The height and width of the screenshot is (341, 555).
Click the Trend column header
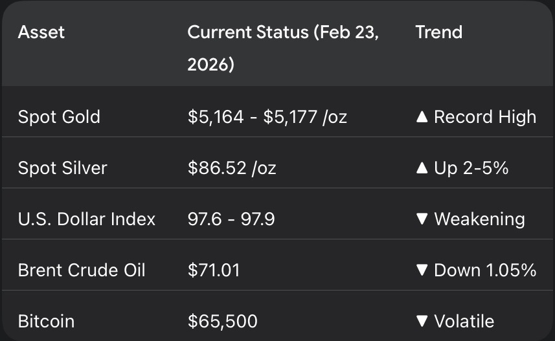tap(438, 32)
